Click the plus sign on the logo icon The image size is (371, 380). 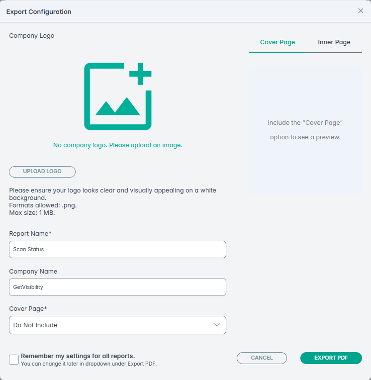pos(140,74)
